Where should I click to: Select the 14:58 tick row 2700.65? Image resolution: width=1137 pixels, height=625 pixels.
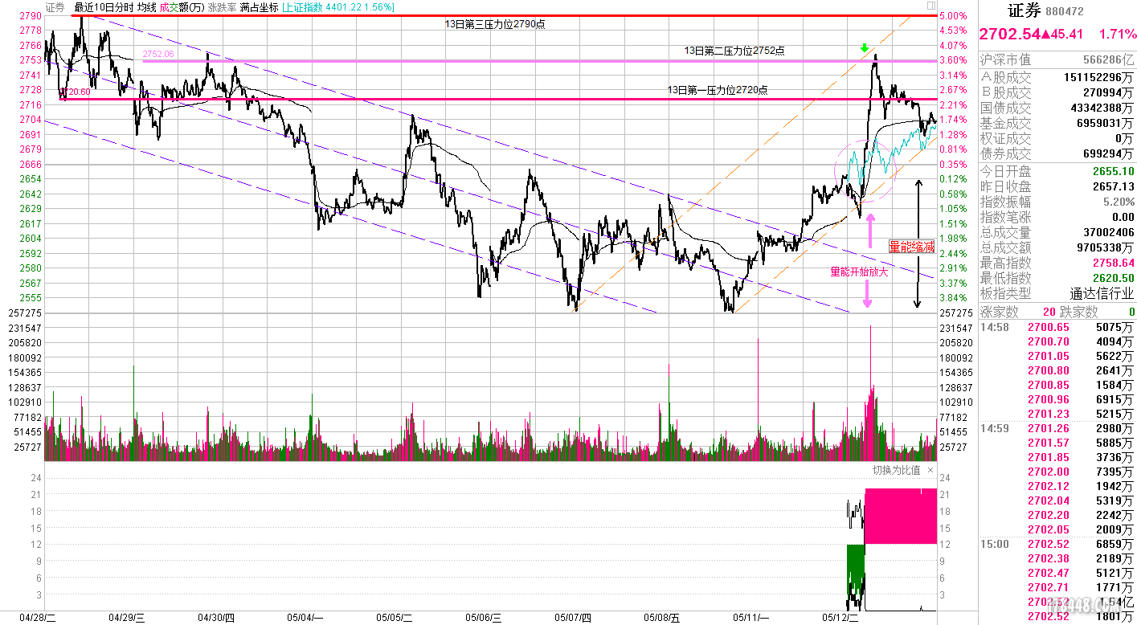point(1057,327)
